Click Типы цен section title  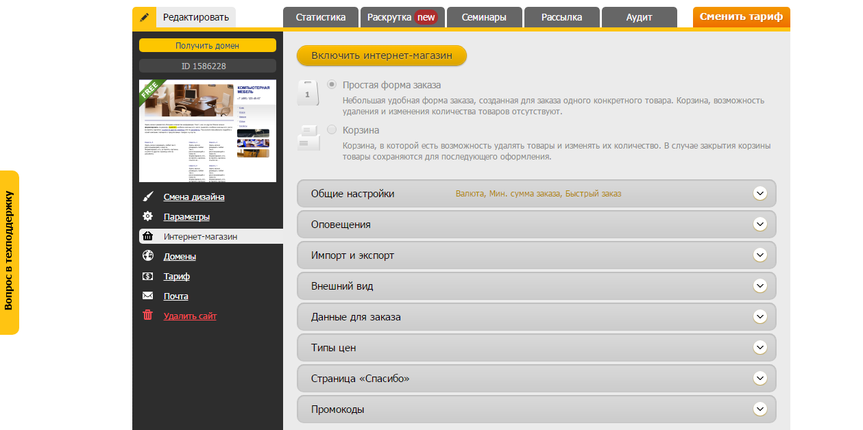click(333, 347)
